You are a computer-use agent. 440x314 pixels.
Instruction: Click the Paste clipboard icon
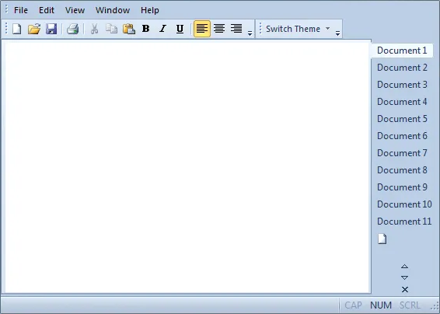129,29
